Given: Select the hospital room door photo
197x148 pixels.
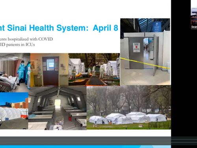Looking at the screenshot, I should click(49, 70).
